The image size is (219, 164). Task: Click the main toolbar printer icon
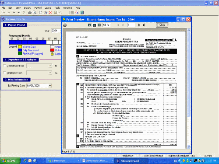point(30,13)
